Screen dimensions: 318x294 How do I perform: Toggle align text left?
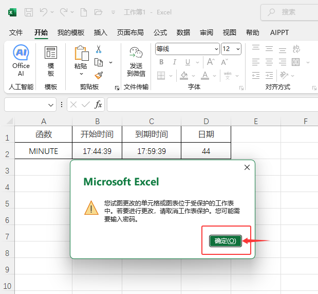(x=256, y=62)
